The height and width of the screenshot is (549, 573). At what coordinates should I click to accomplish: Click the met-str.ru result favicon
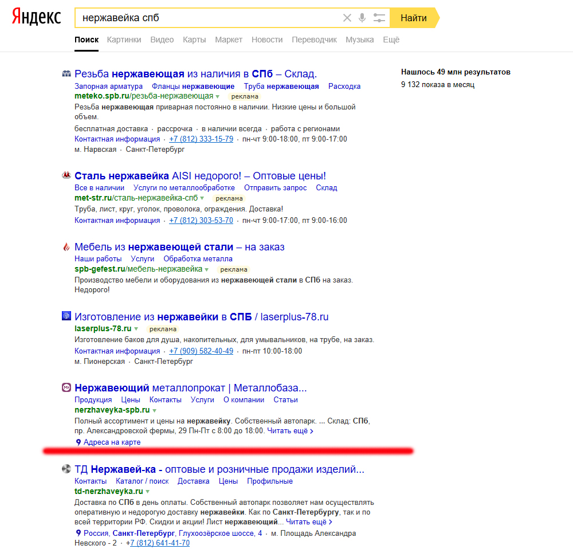click(x=66, y=175)
